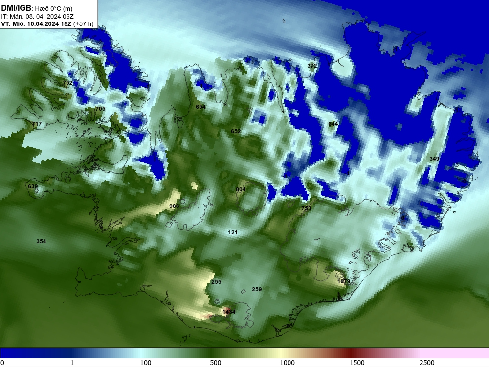Viewport: 489px width, 367px height.
Task: Click the 349 height label on map
Action: [x=434, y=159]
